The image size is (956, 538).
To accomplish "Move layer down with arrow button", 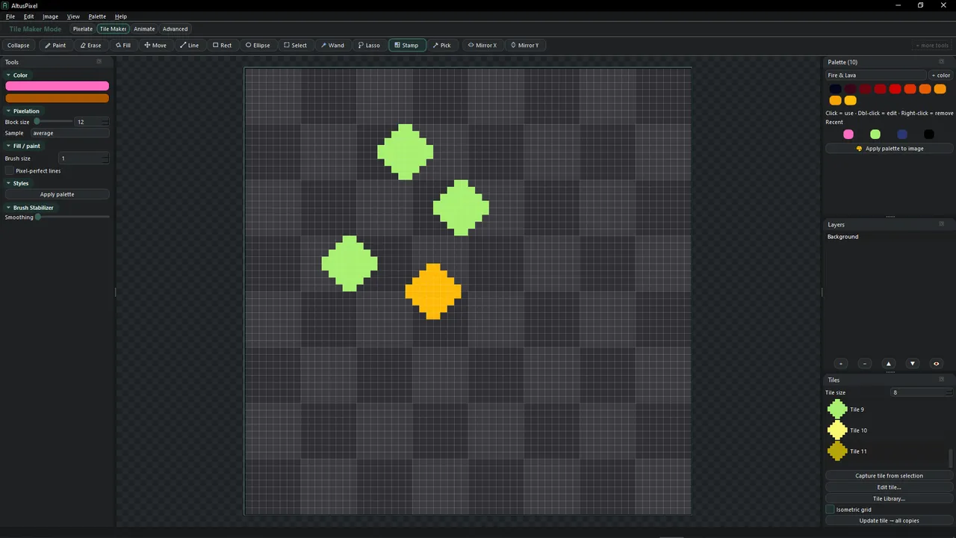I will (913, 364).
